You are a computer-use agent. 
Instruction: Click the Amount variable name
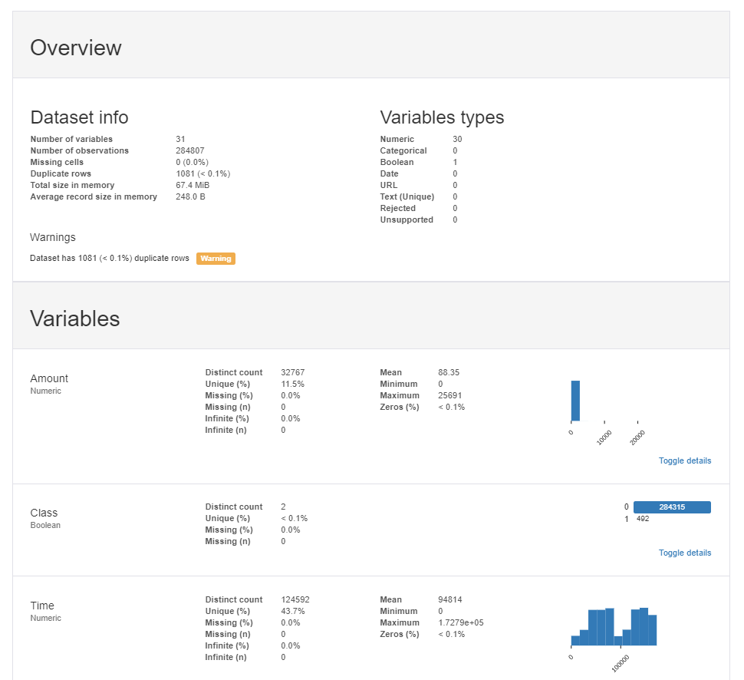[49, 378]
